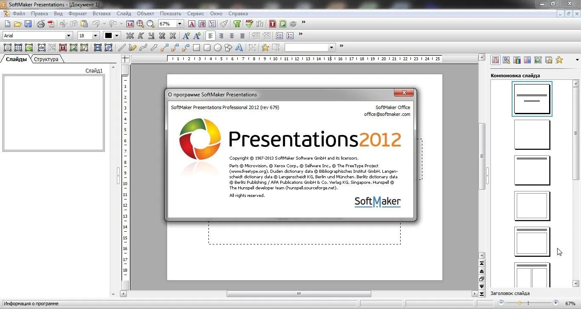The width and height of the screenshot is (581, 309).
Task: Select the ellipse shape tool
Action: pyautogui.click(x=218, y=48)
